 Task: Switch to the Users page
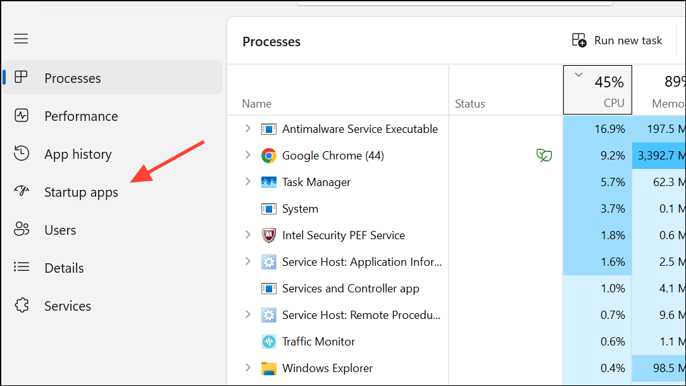click(x=112, y=230)
